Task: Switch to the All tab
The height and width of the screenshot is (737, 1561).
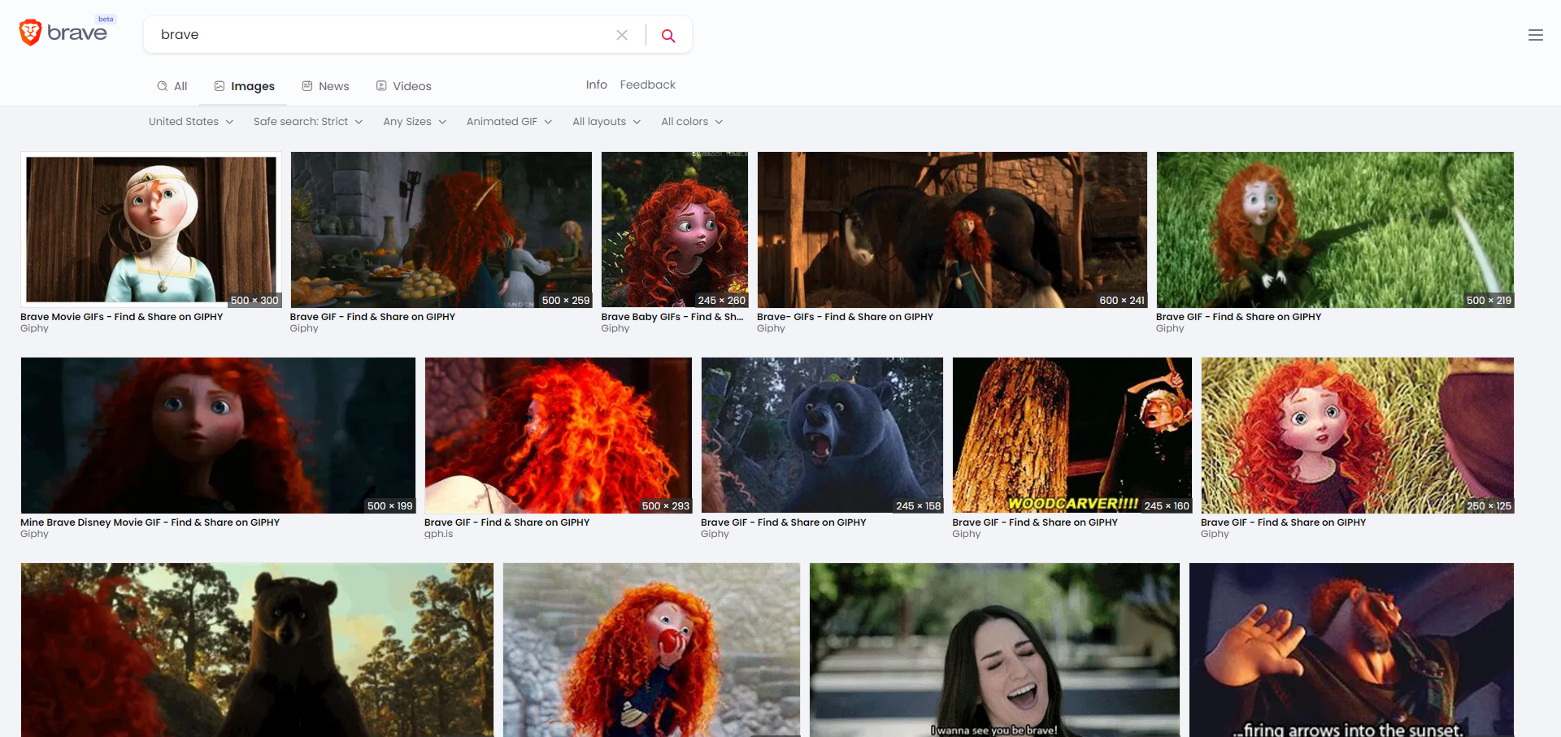Action: [172, 86]
